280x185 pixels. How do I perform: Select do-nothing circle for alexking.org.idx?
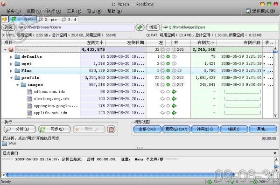(168, 99)
